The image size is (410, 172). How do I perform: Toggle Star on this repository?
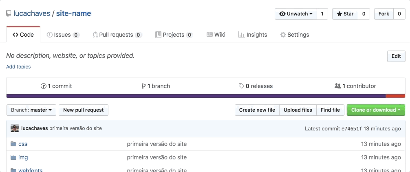click(x=345, y=14)
